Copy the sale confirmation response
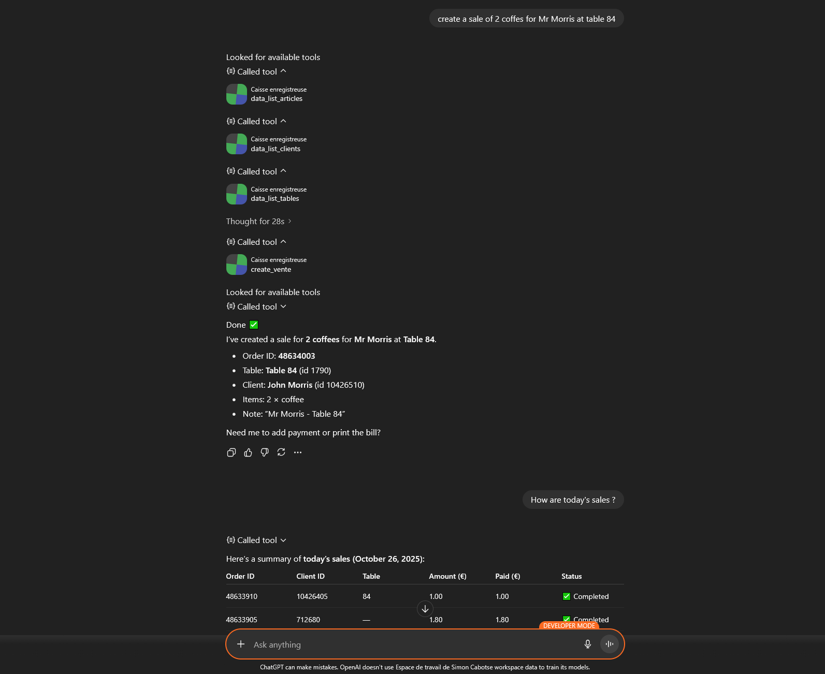 pyautogui.click(x=231, y=452)
